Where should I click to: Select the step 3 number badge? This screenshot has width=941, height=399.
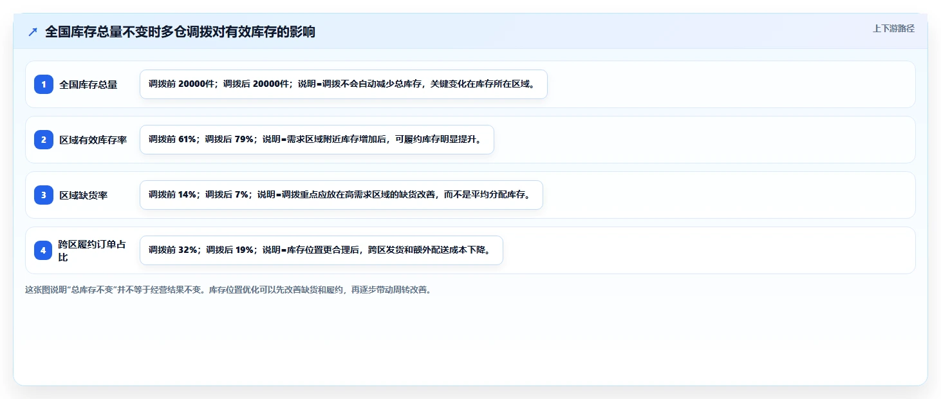[44, 195]
